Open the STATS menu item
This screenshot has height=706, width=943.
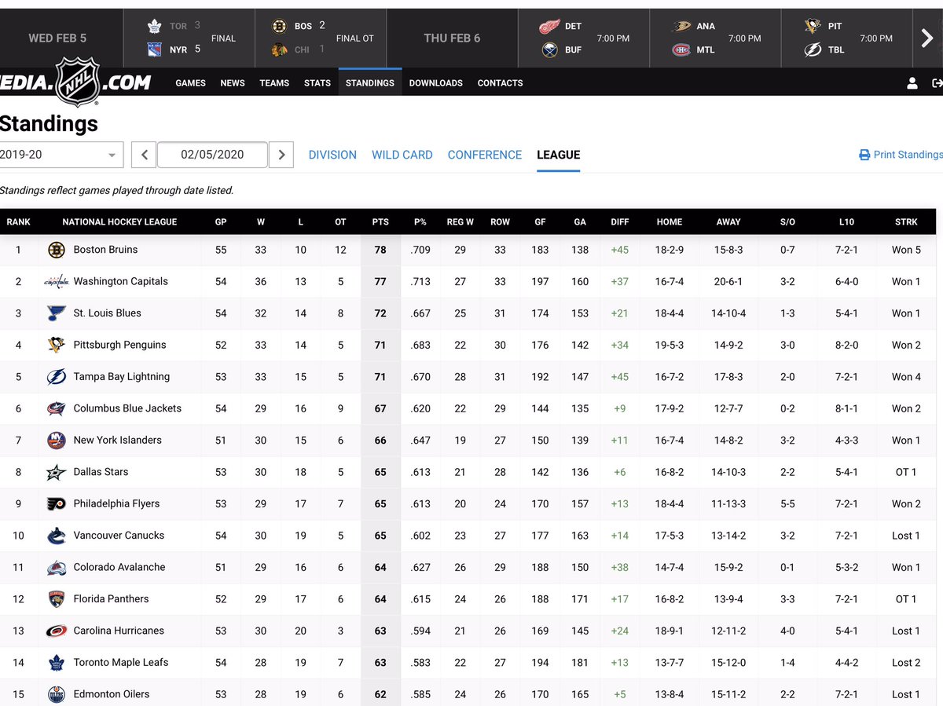click(x=317, y=82)
